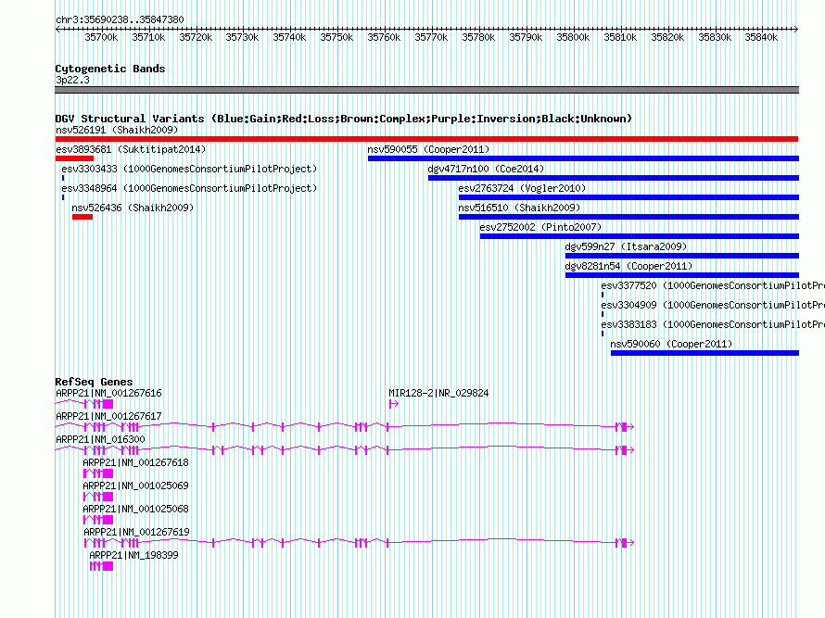825x618 pixels.
Task: Select the red nsv526191 loss bar
Action: click(426, 139)
